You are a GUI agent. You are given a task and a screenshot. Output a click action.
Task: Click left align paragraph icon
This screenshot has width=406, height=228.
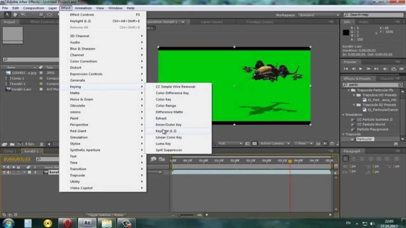tap(346, 159)
